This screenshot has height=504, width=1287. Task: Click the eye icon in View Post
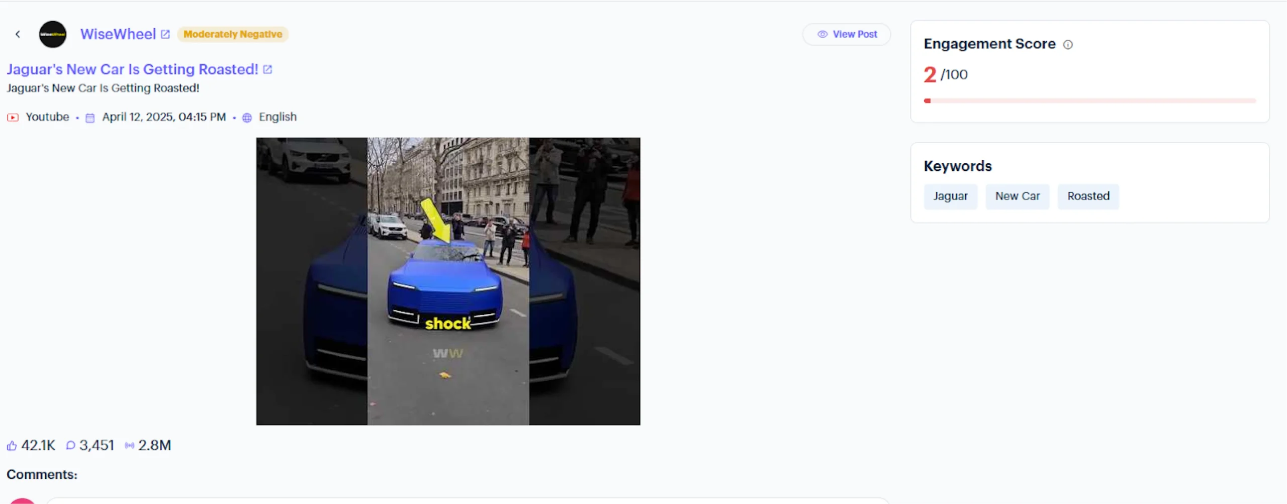tap(822, 34)
